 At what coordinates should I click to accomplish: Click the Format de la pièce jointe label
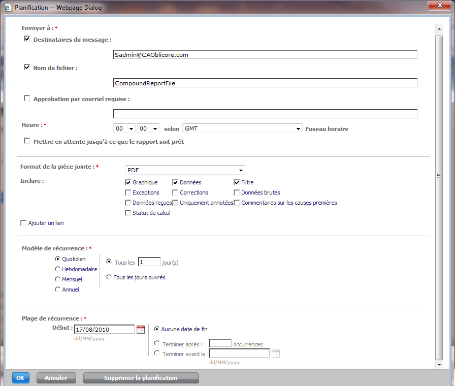pyautogui.click(x=57, y=167)
